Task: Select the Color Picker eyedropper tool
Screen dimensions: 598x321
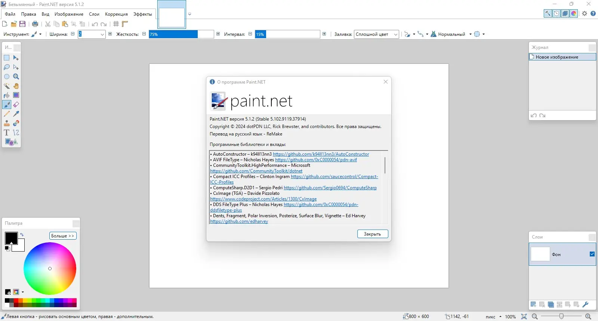Action: (16, 114)
